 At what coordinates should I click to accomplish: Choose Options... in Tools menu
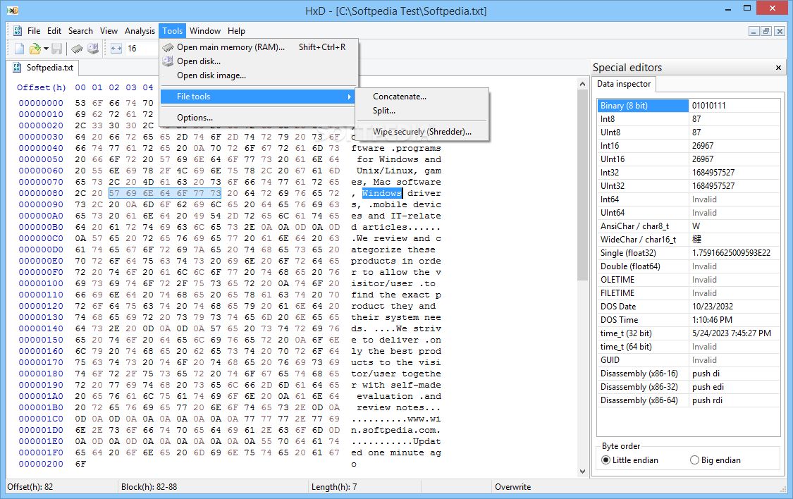259,118
